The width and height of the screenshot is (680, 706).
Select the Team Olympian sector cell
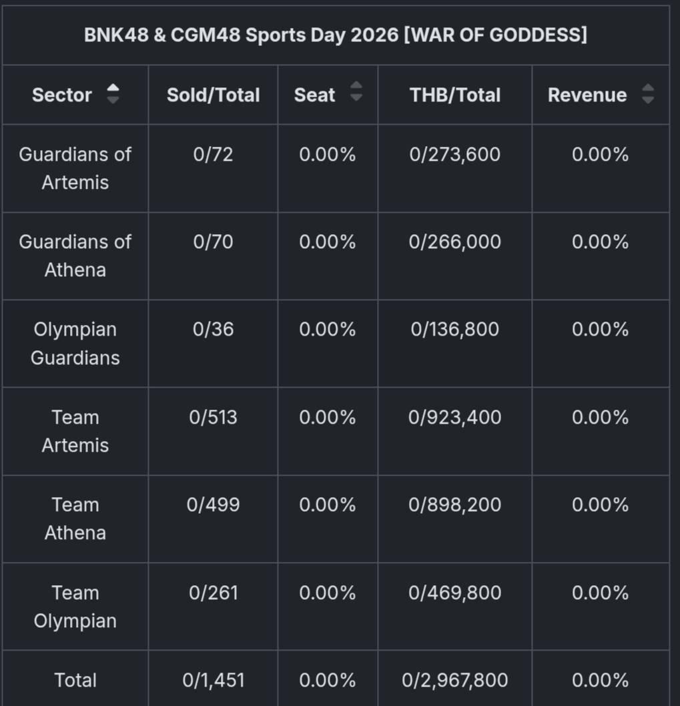point(75,607)
